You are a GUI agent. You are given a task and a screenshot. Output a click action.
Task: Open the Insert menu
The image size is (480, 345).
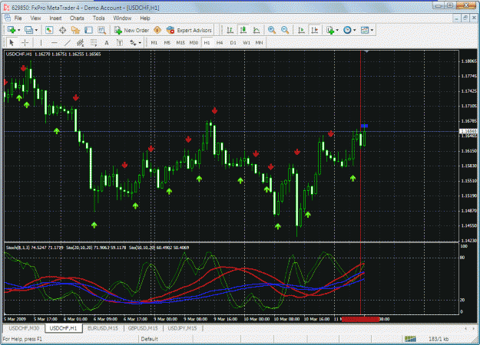[x=55, y=18]
